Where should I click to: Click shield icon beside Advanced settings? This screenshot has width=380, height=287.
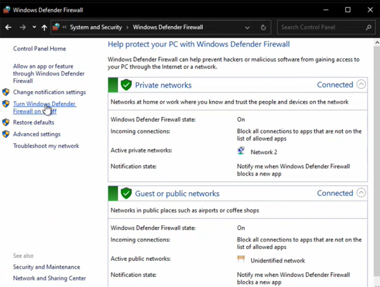tap(6, 134)
